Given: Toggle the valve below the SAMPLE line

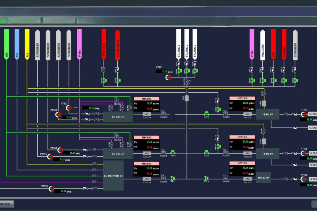Looking at the screenshot, I should [x=283, y=80].
